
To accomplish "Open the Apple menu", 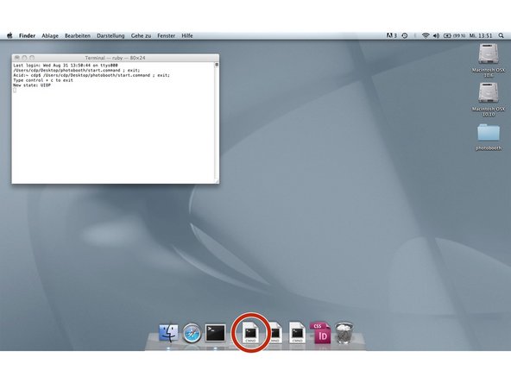I will coord(9,35).
